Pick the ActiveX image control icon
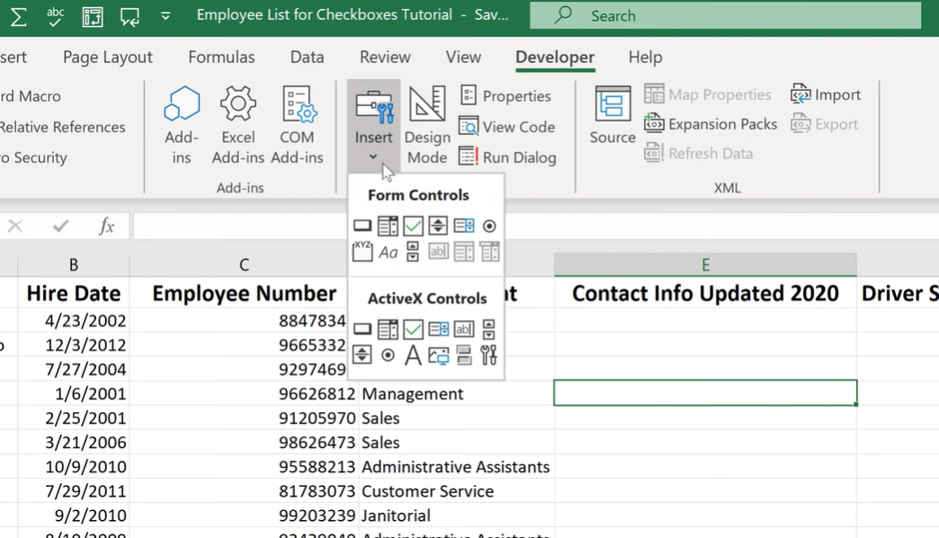 (438, 354)
